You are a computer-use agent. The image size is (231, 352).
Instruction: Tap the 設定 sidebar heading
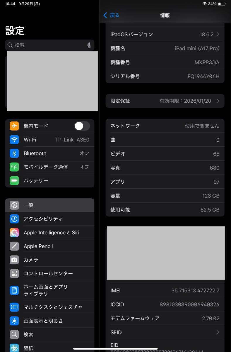(x=15, y=31)
